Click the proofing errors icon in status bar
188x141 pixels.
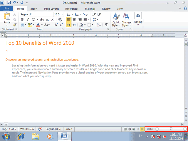click(x=40, y=129)
